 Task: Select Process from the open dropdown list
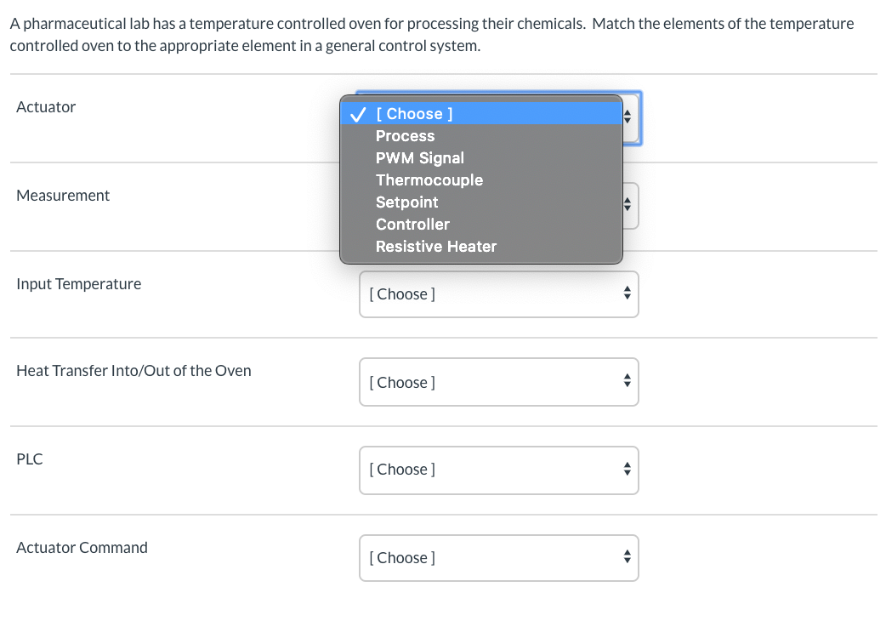(405, 136)
